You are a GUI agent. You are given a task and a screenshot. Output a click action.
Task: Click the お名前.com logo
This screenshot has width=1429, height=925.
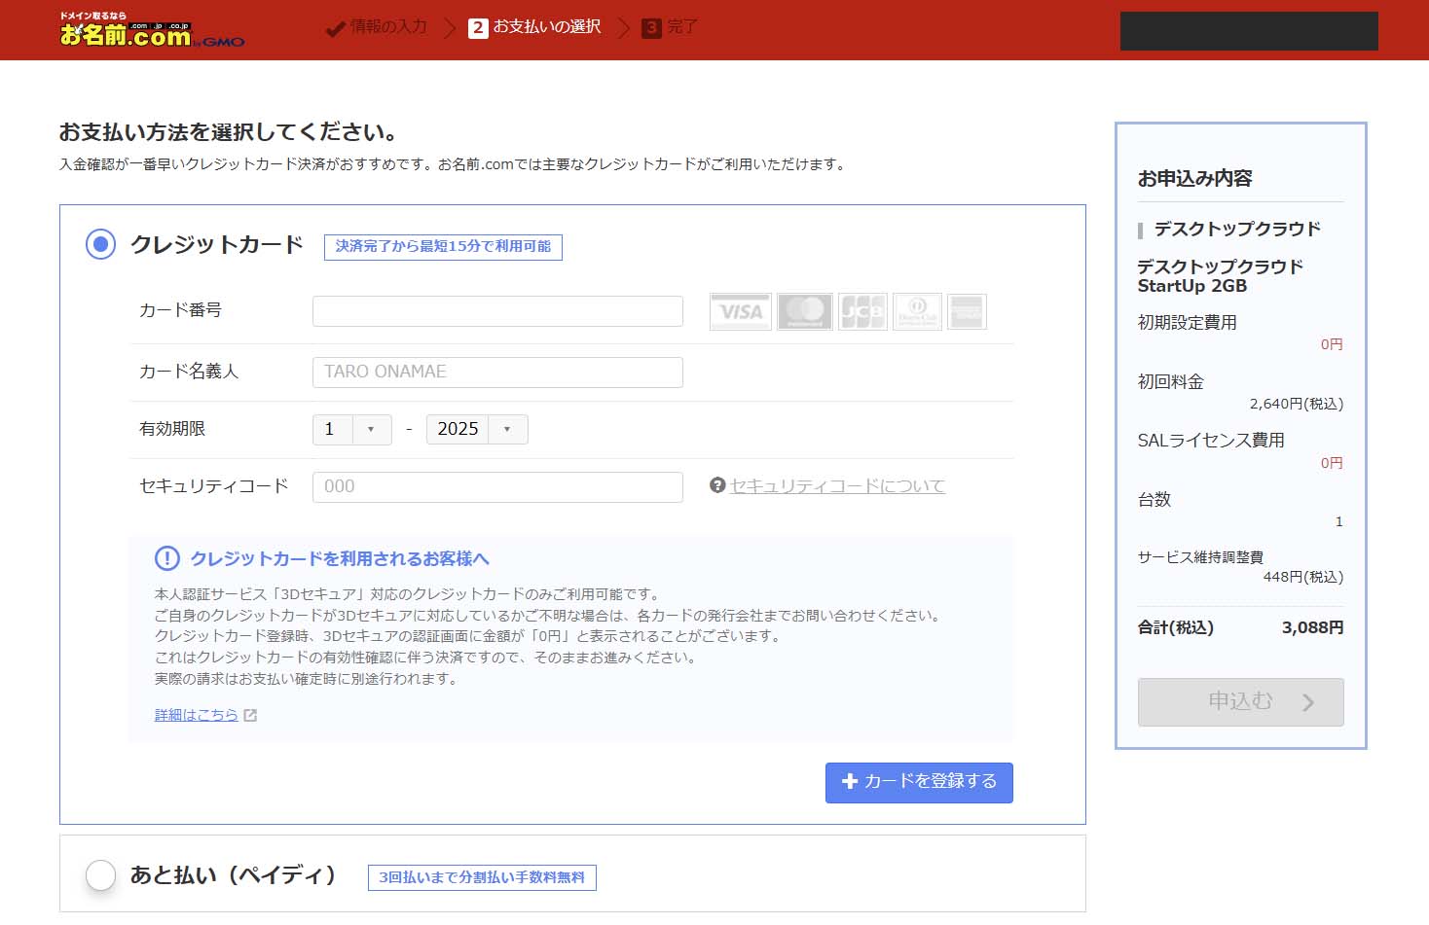point(151,30)
